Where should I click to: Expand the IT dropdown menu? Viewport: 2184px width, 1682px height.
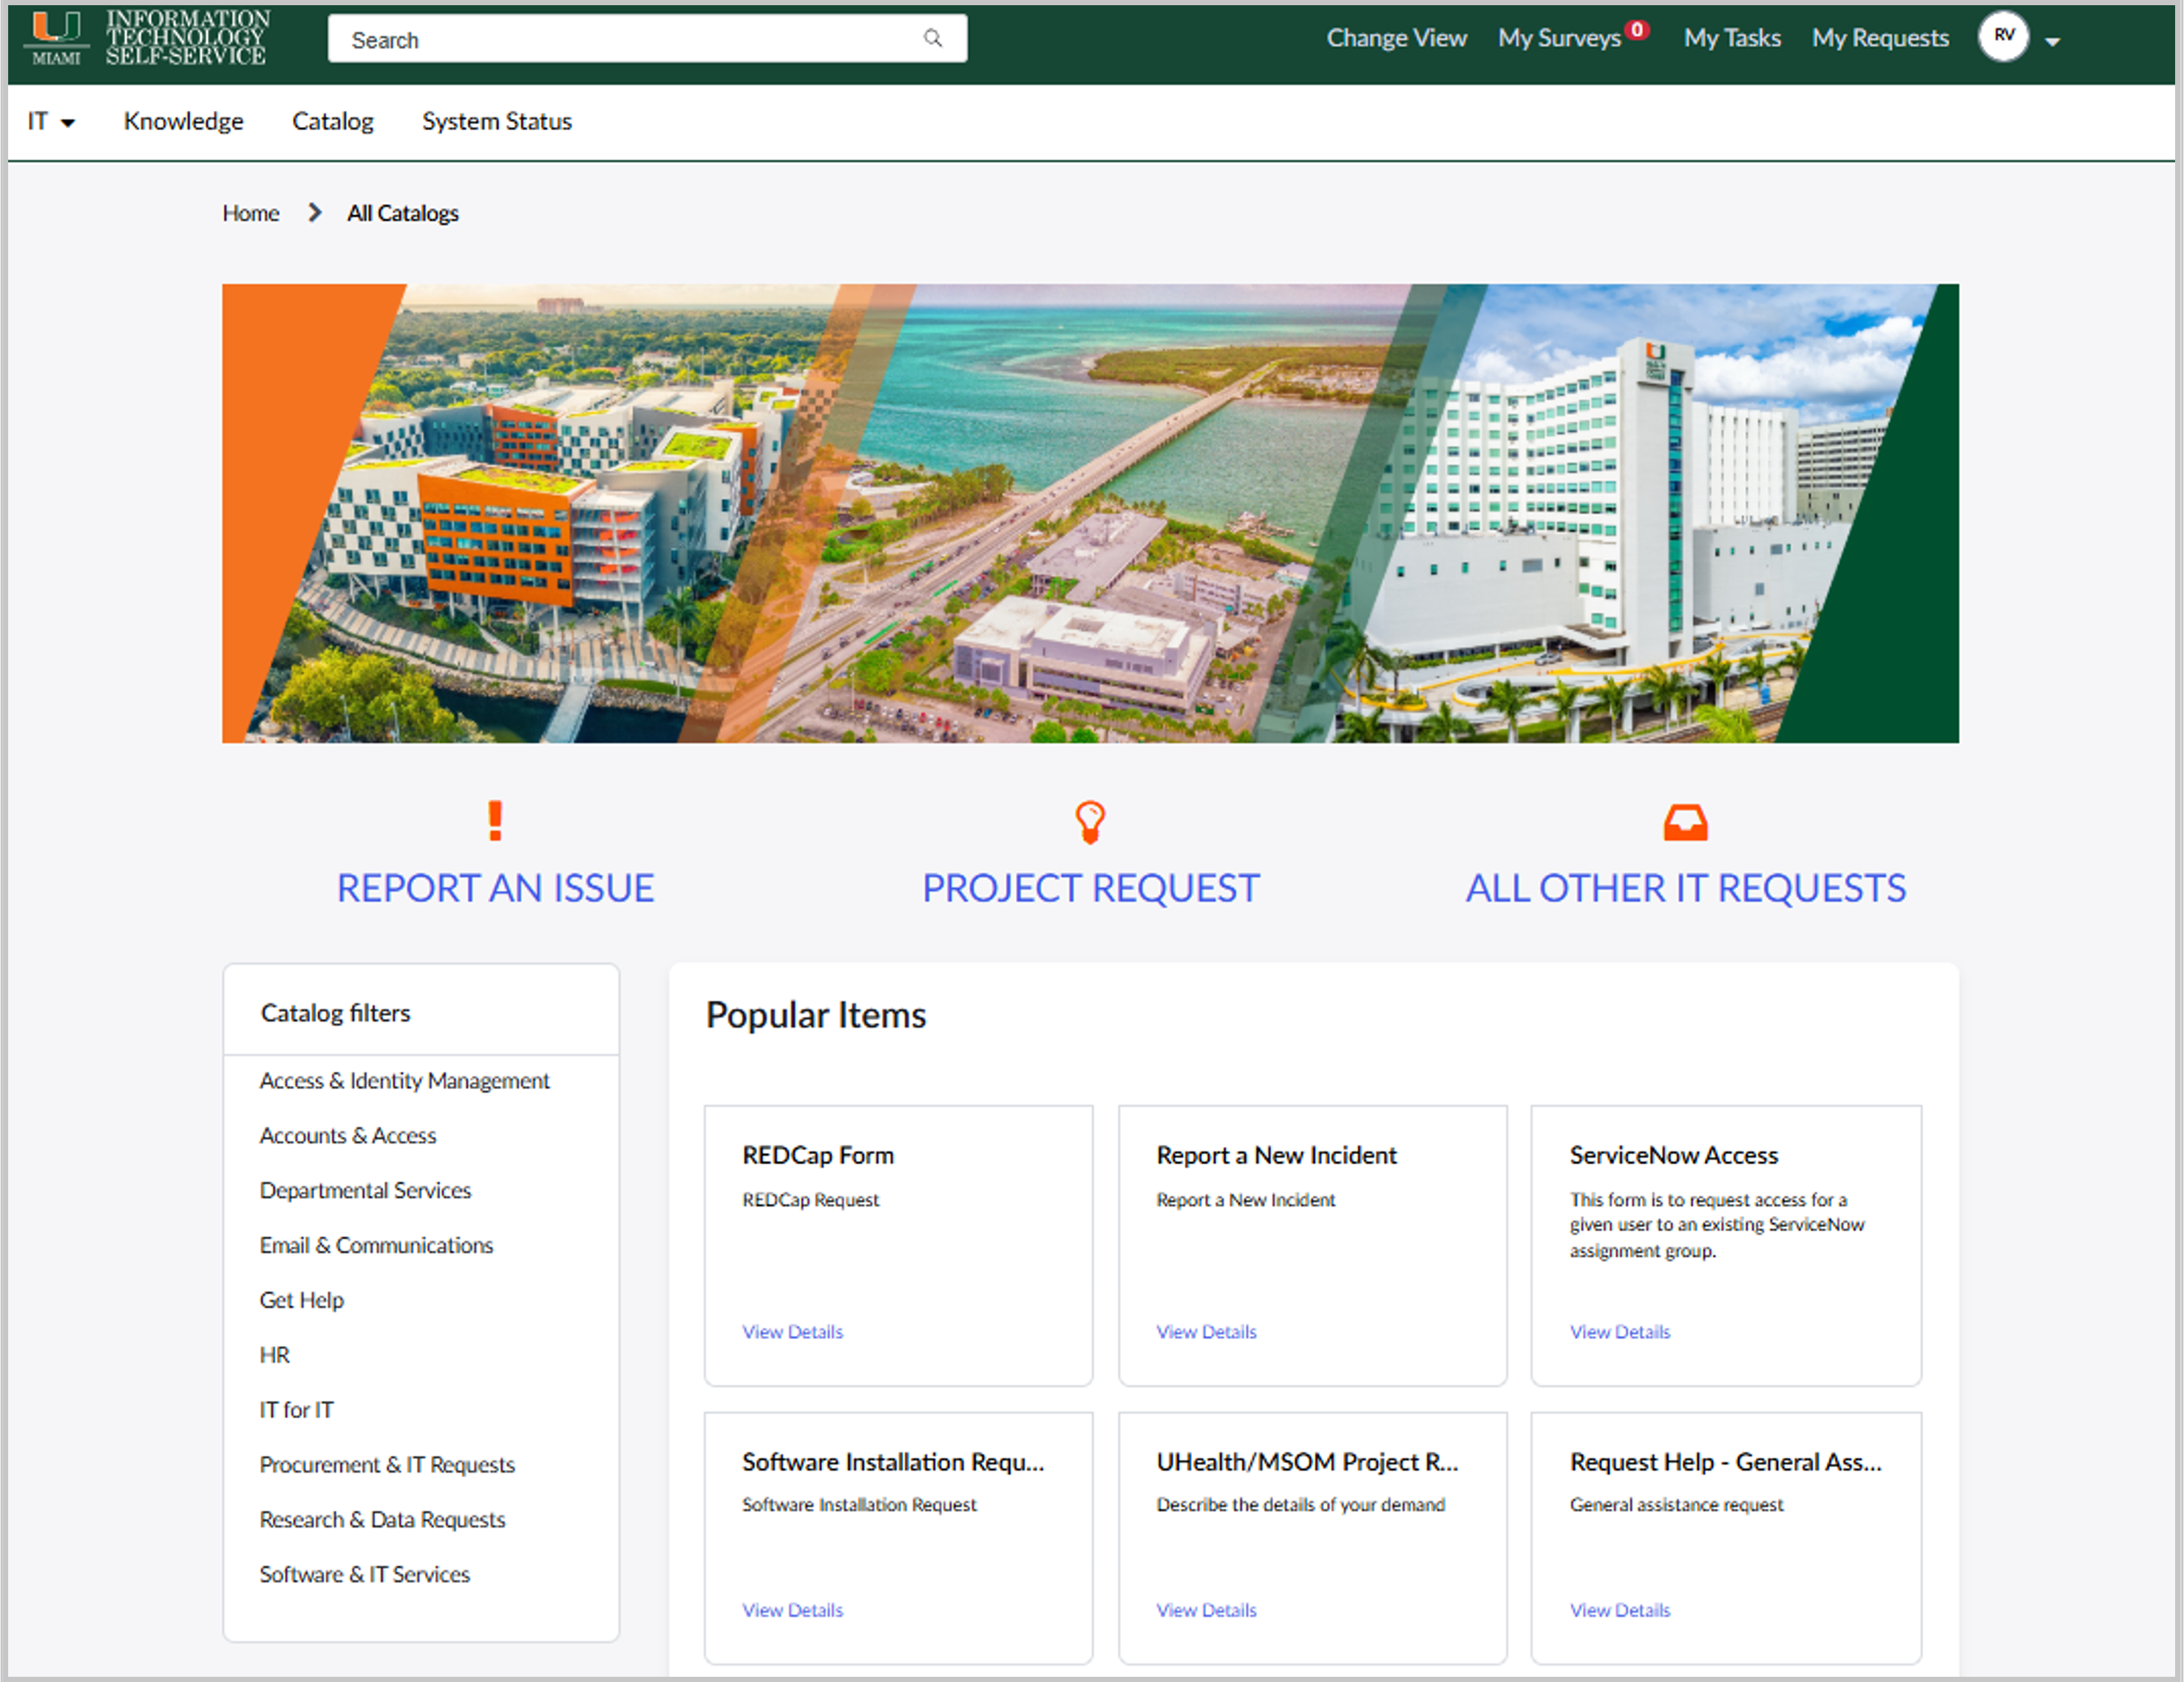51,121
